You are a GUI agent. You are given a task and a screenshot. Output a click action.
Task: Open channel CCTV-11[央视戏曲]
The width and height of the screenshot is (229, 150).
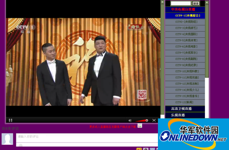pos(185,77)
